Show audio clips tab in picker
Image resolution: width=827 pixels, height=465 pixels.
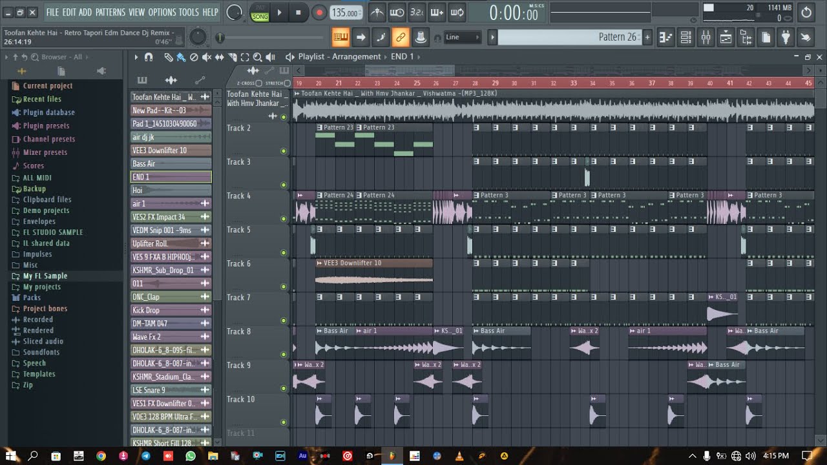point(171,80)
